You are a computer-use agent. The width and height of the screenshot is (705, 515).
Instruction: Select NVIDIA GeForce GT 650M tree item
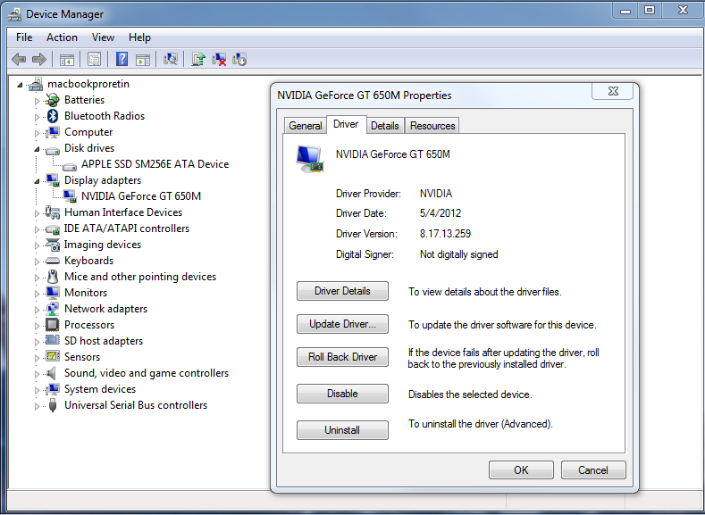coord(140,196)
